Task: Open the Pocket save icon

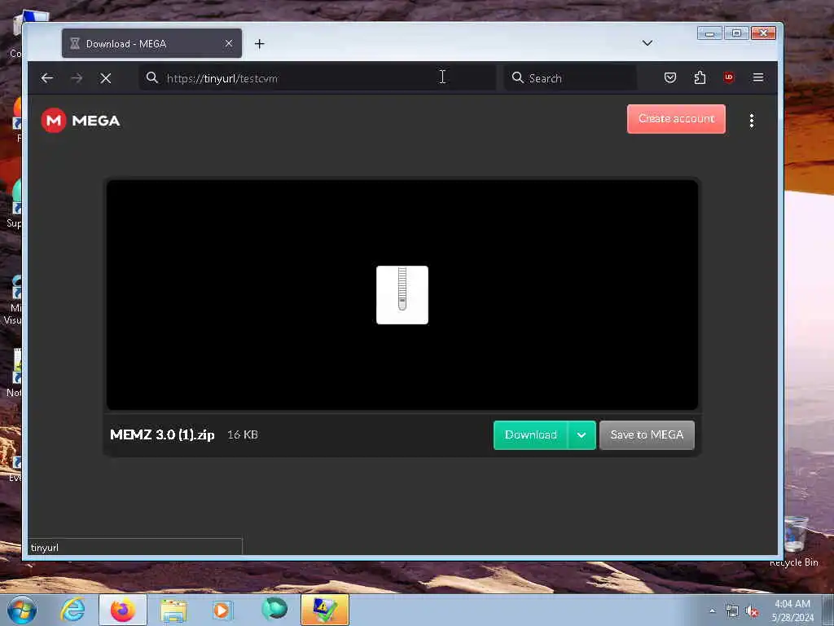Action: click(x=670, y=77)
